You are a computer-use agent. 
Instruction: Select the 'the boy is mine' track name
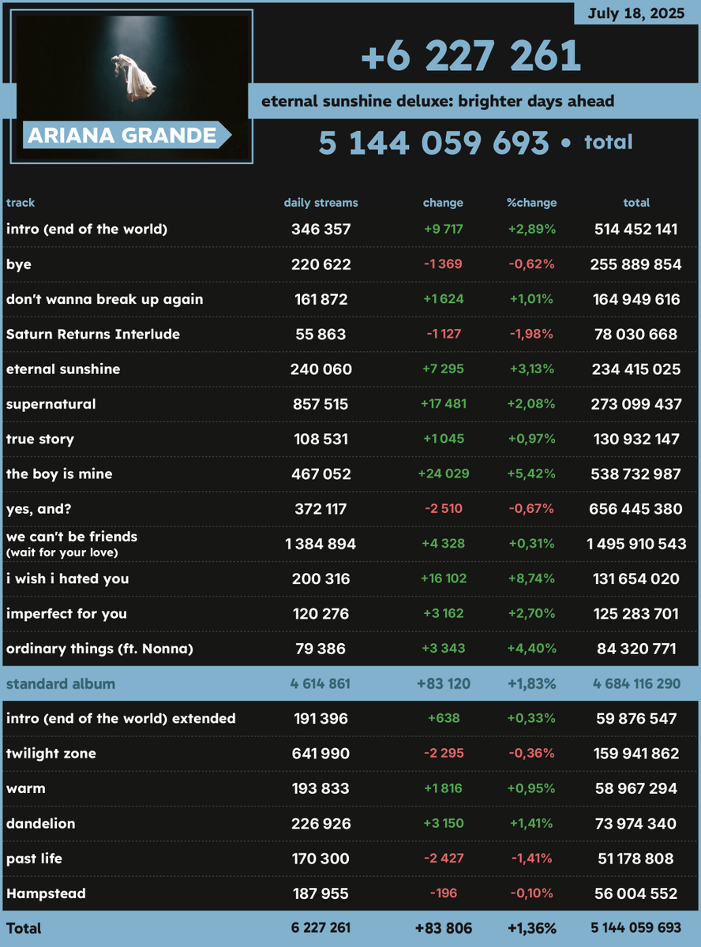pos(59,473)
